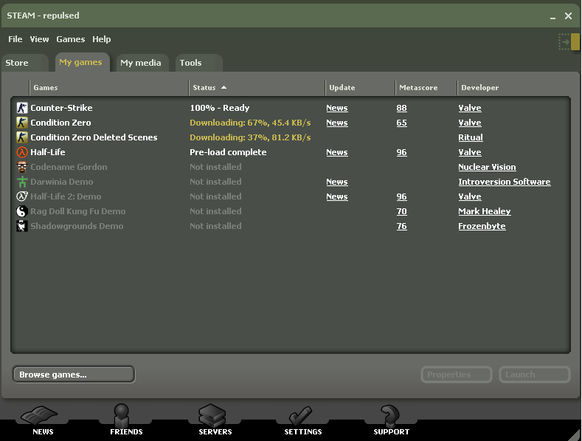
Task: Open Condition Zero News link
Action: [337, 123]
